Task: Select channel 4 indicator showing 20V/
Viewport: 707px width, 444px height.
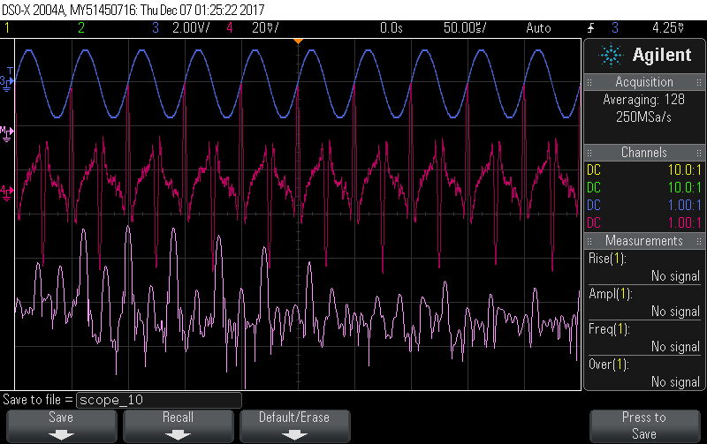Action: pyautogui.click(x=253, y=28)
